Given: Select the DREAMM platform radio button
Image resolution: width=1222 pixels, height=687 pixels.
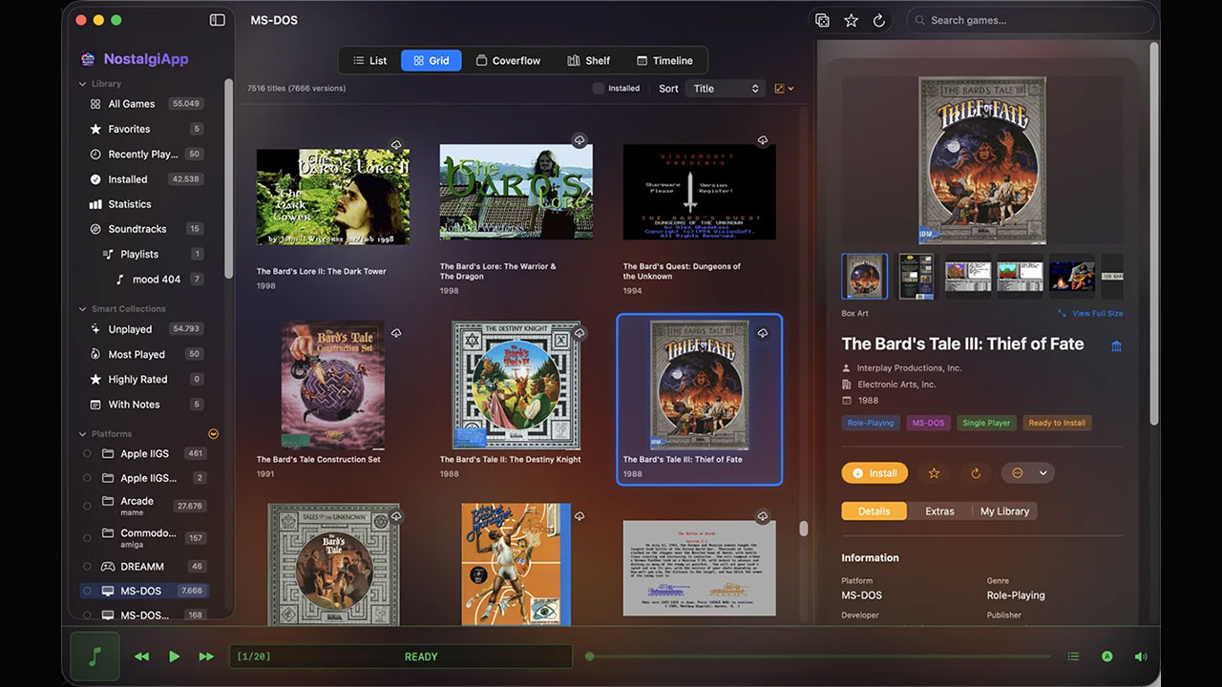Looking at the screenshot, I should [88, 566].
